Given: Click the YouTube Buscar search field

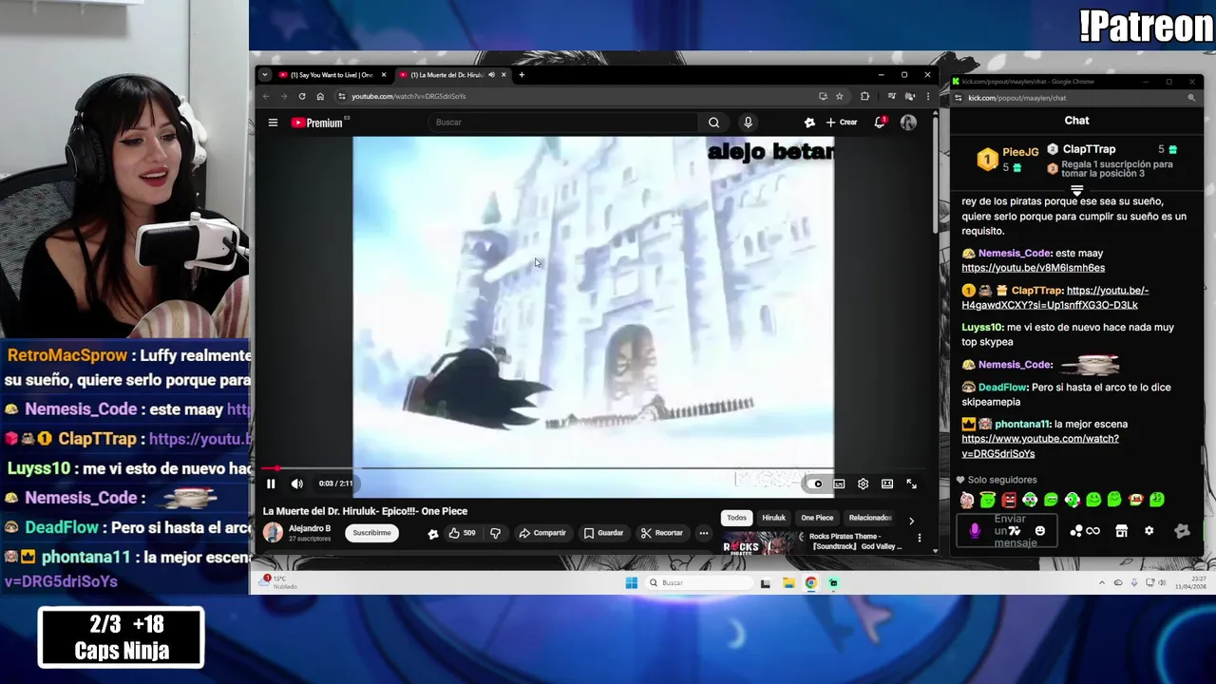Looking at the screenshot, I should tap(564, 123).
